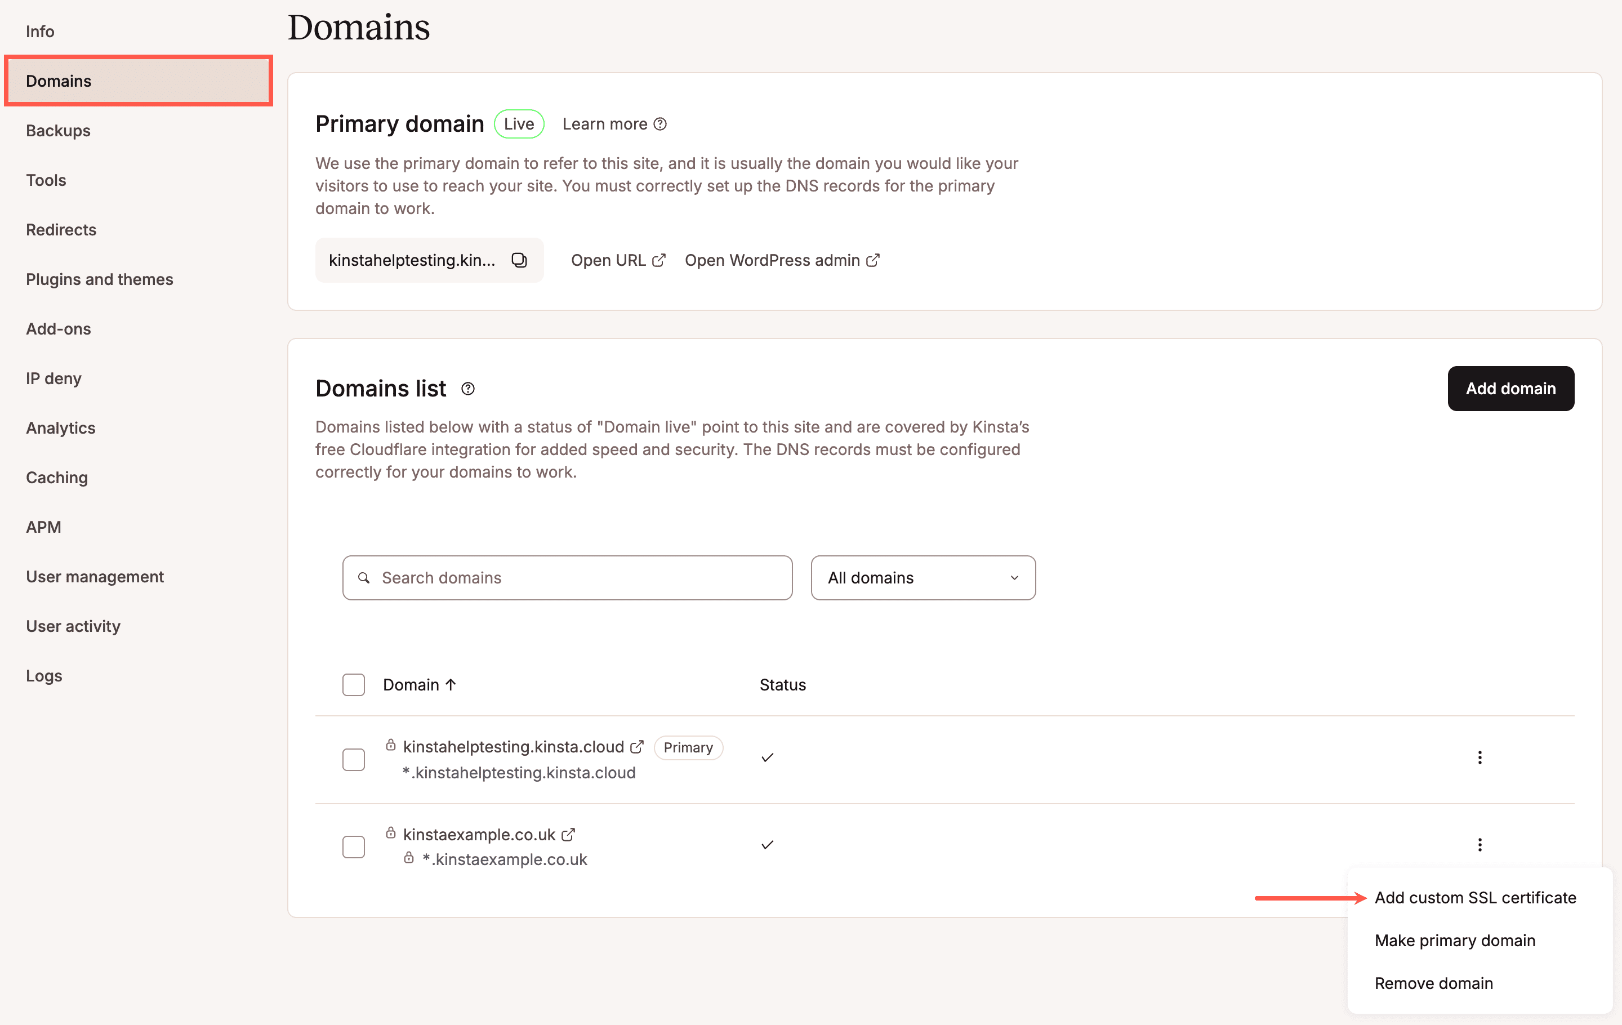Select Make primary domain from the menu
Viewport: 1622px width, 1025px height.
1455,940
